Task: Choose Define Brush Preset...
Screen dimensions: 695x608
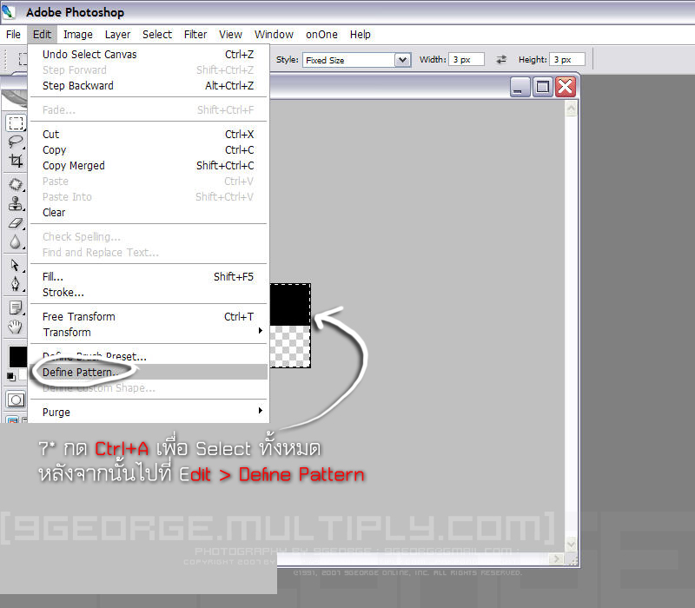Action: pos(149,356)
